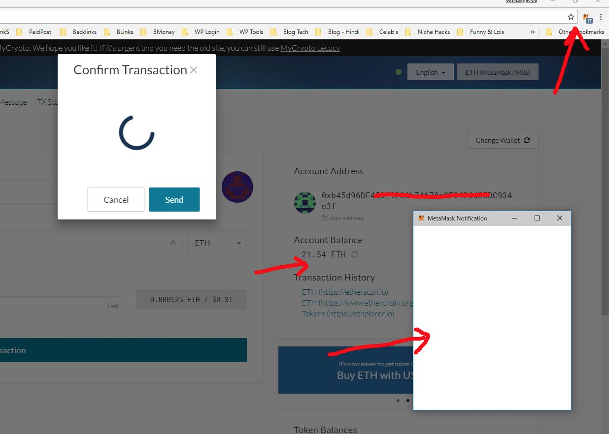Open the Niche Hacks bookmark folder
Screen dimensions: 609x434
tap(428, 32)
